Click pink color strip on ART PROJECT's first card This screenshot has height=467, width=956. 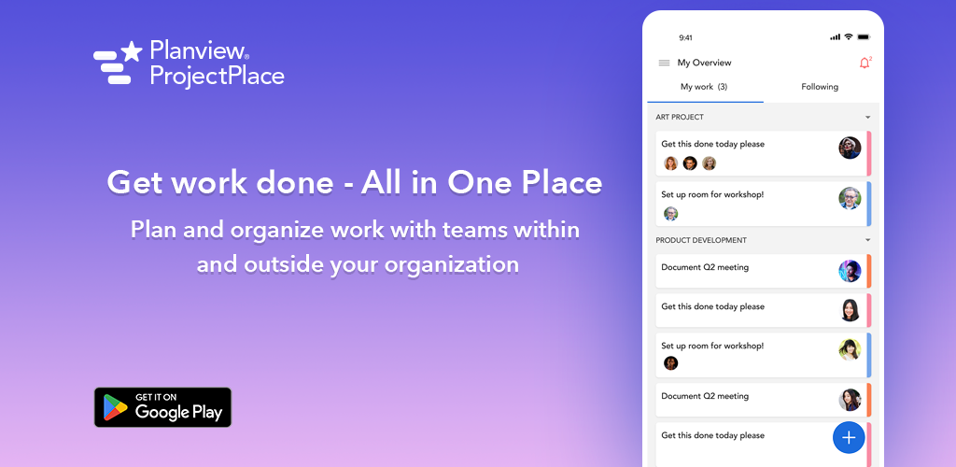point(869,153)
